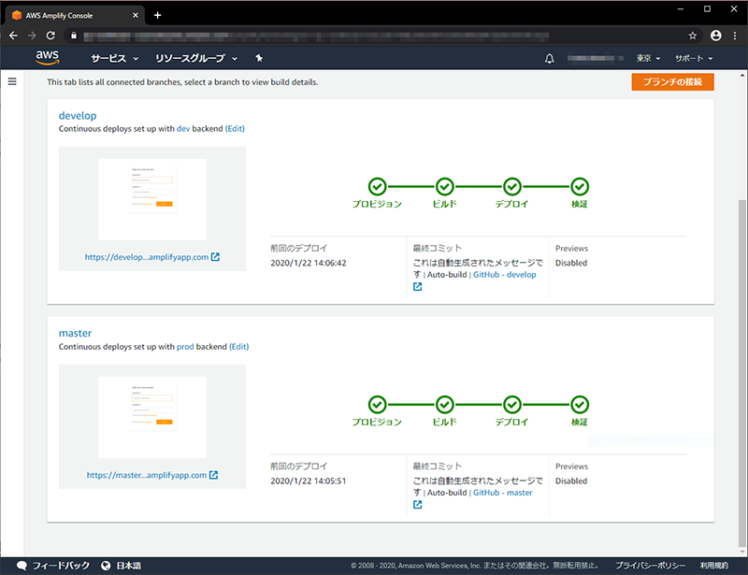This screenshot has width=748, height=575.
Task: Click master build step checkmark
Action: (445, 405)
